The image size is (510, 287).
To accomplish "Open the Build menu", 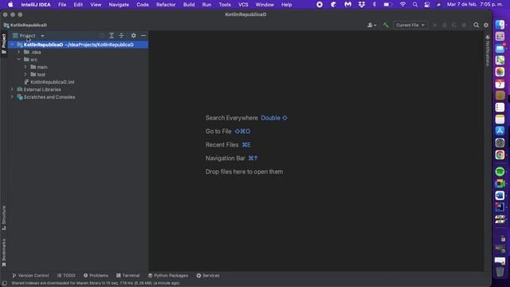I will point(189,5).
